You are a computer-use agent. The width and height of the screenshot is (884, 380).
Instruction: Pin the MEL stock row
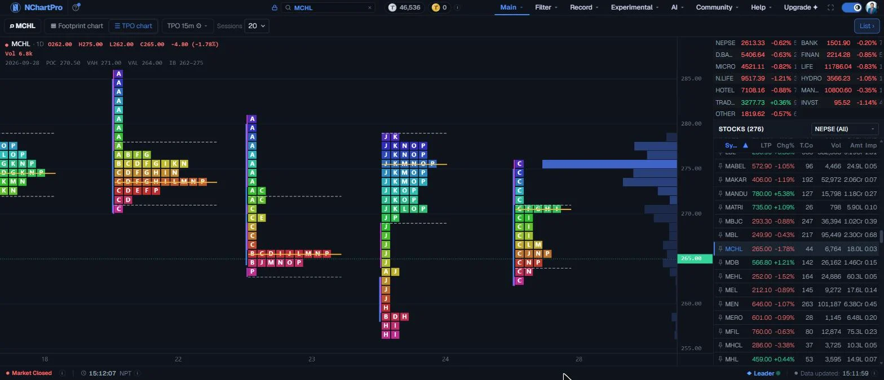(720, 290)
